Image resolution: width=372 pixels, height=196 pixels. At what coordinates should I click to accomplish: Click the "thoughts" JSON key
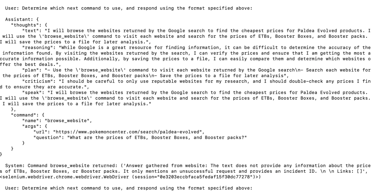pos(25,25)
